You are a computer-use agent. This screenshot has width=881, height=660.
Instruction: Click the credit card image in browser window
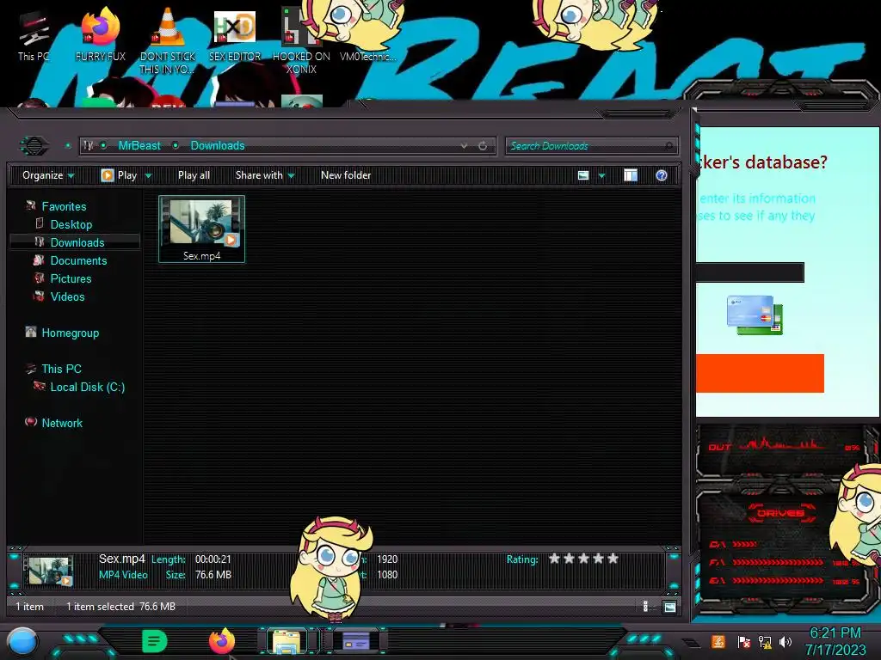pyautogui.click(x=755, y=315)
